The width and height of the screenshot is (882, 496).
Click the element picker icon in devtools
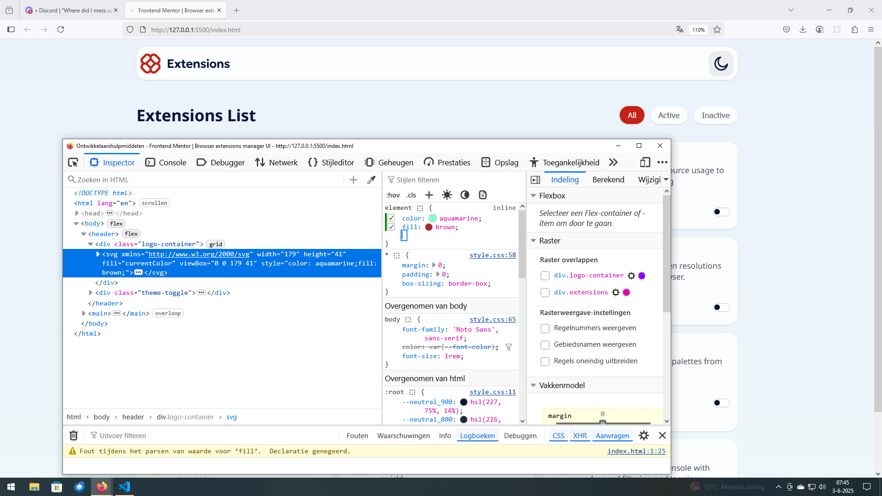point(73,162)
